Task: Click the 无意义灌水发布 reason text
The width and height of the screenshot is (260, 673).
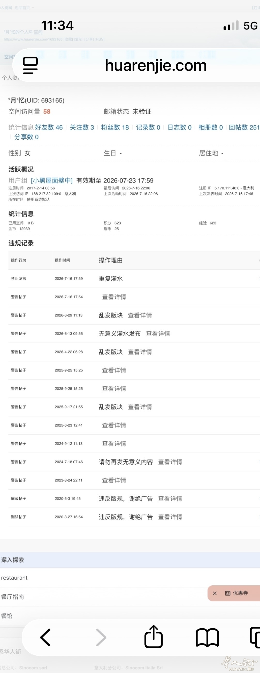Action: pos(120,333)
